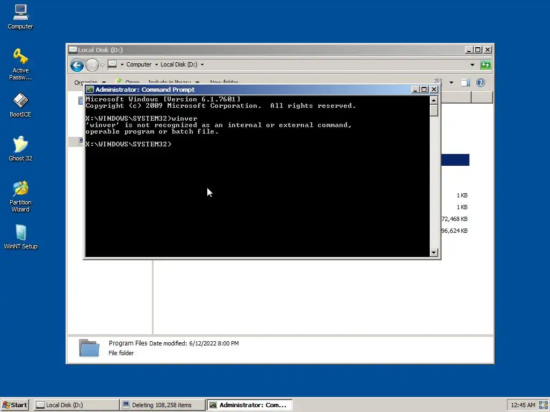
Task: Launch the BootICE desktop icon
Action: coord(20,105)
